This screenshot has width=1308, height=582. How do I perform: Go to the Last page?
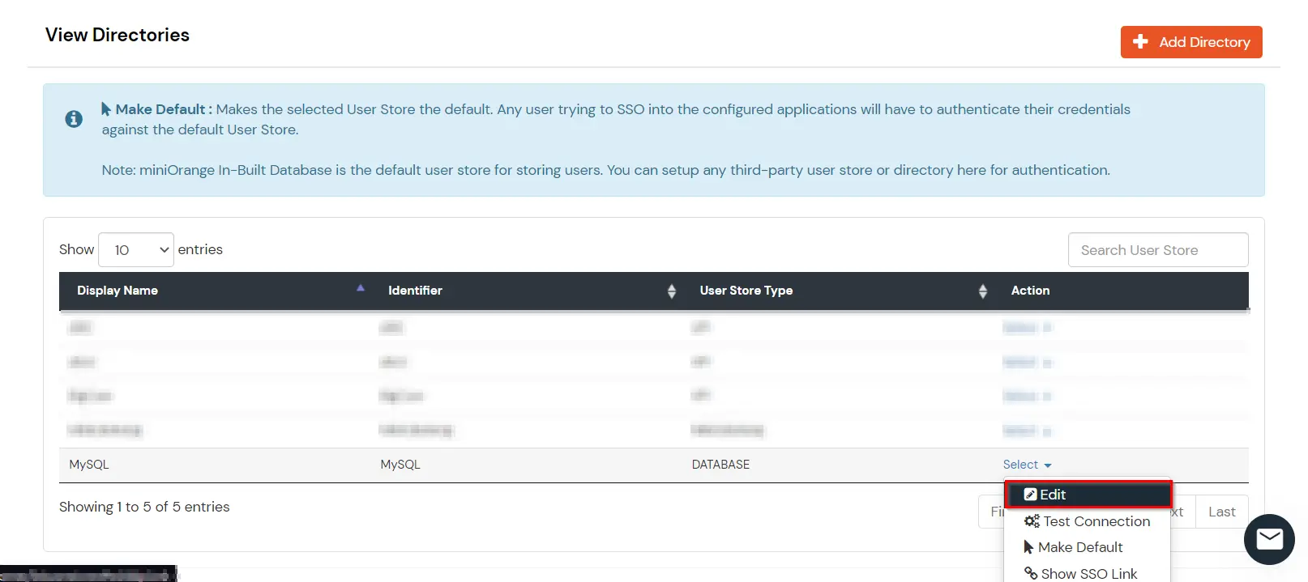pyautogui.click(x=1222, y=512)
